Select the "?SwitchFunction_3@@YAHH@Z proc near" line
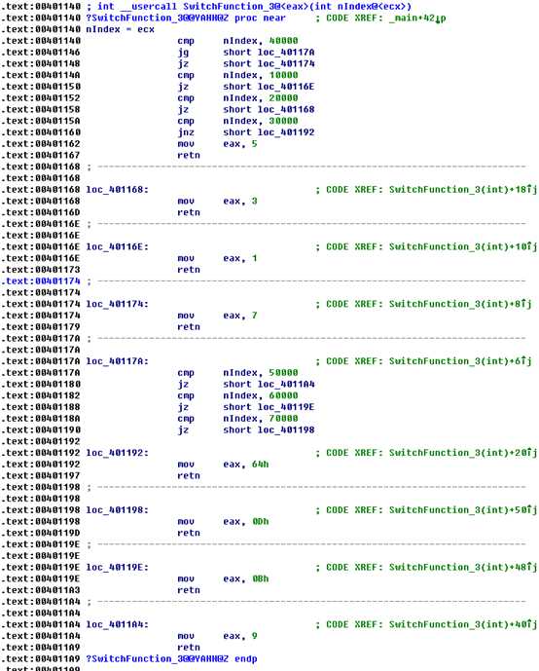539x671 pixels. (186, 18)
